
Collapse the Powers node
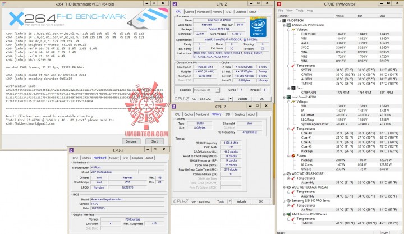[x=289, y=155]
